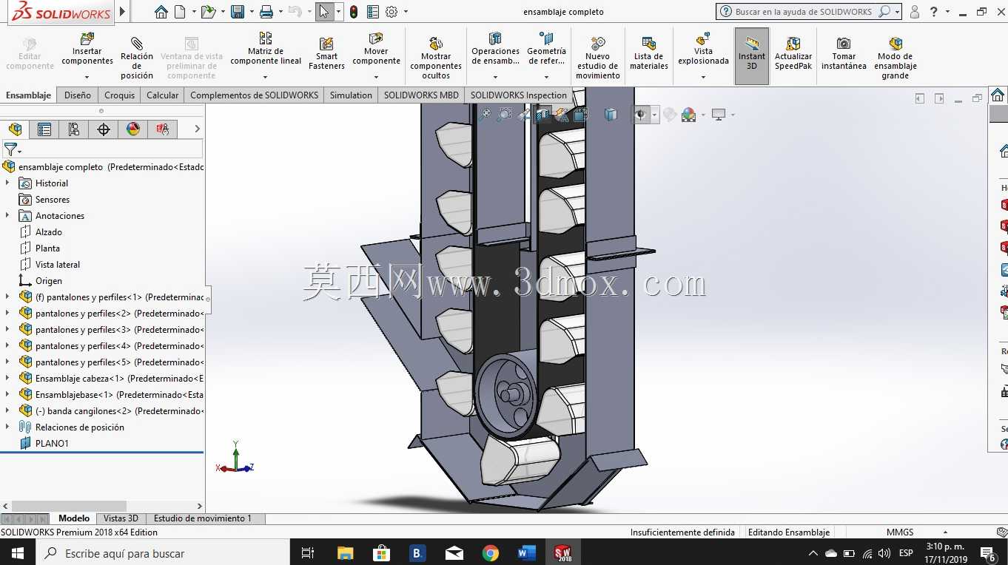Expand the Relaciones de posición node
Viewport: 1008px width, 565px height.
(x=7, y=427)
